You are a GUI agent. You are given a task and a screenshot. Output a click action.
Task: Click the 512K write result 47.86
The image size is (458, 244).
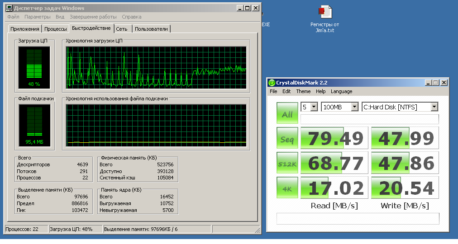pyautogui.click(x=405, y=163)
